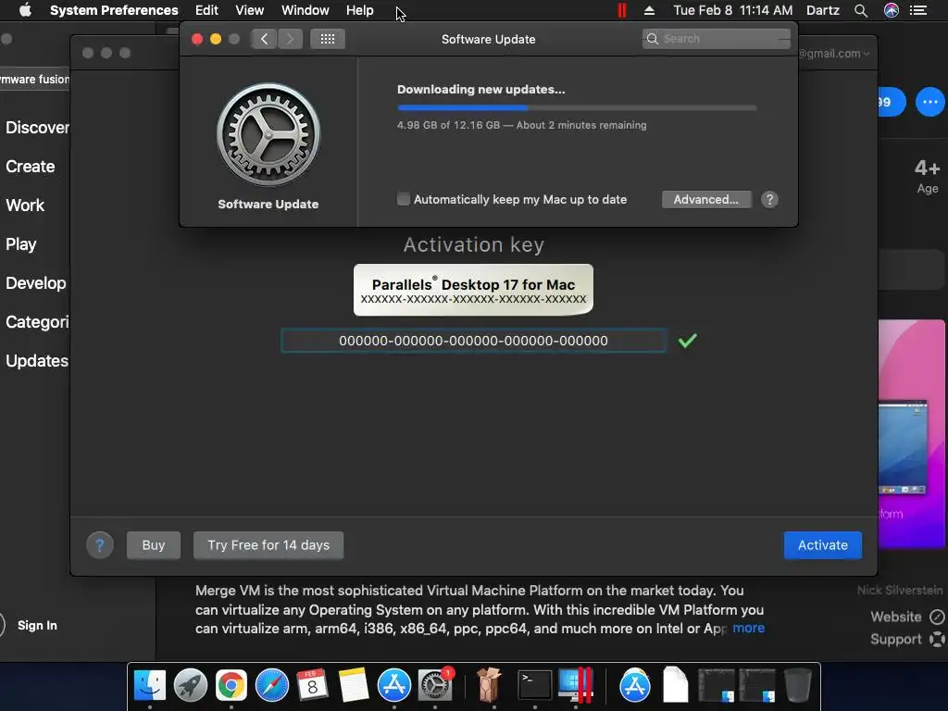
Task: Click the blue three-dot more button
Action: (929, 102)
